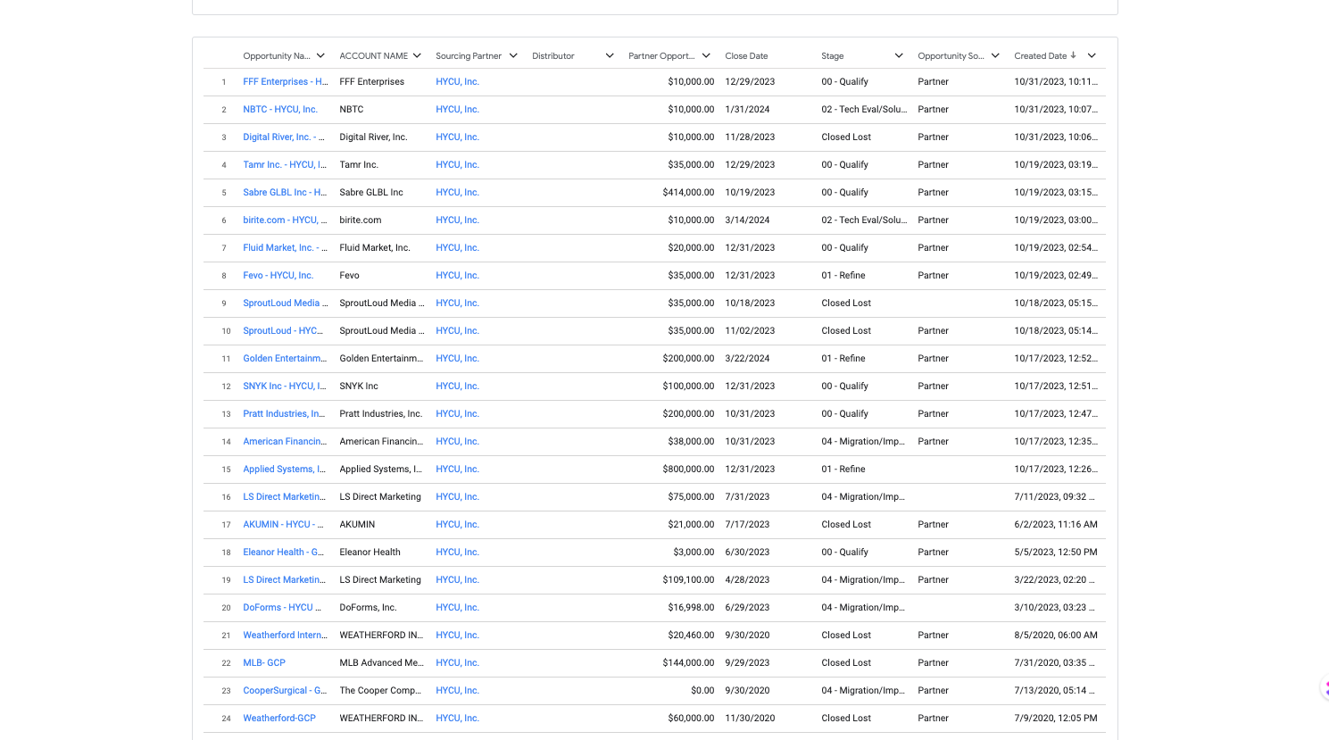
Task: Open the FFF Enterprises - H... opportunity link
Action: coord(286,82)
